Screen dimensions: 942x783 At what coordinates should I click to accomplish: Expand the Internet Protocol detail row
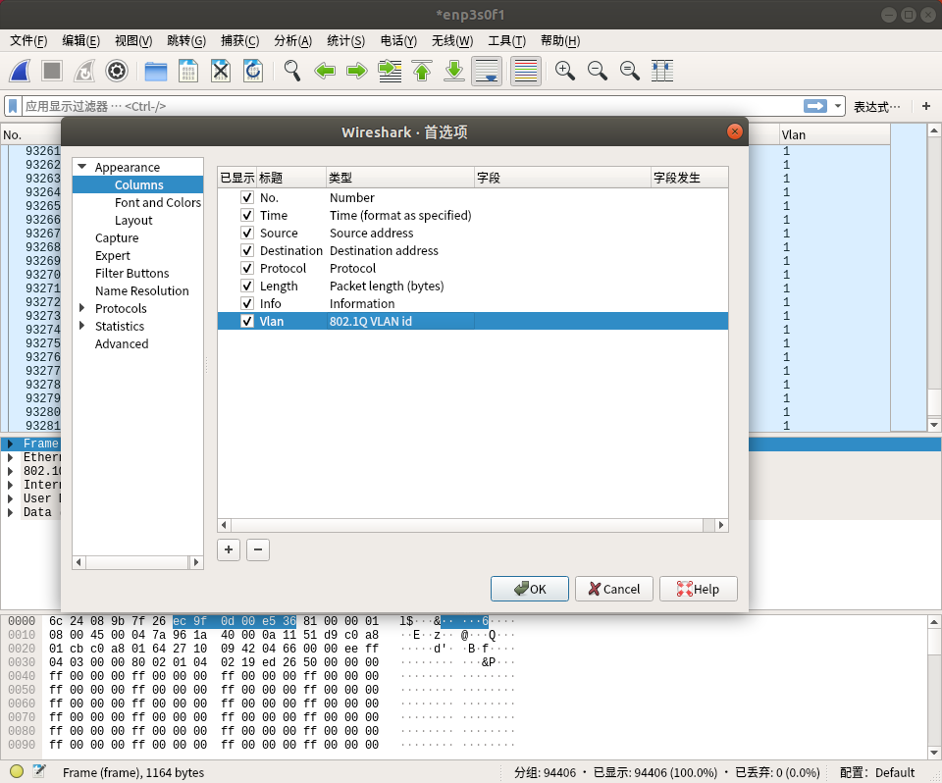10,485
